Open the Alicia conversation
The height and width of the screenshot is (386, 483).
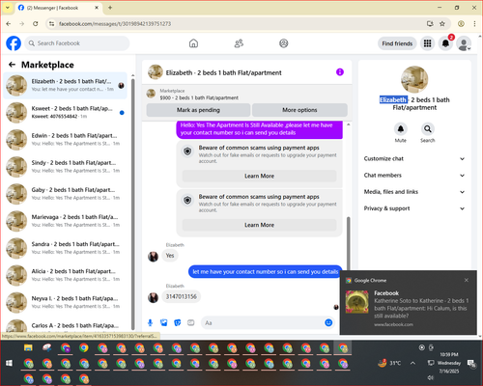click(x=66, y=275)
